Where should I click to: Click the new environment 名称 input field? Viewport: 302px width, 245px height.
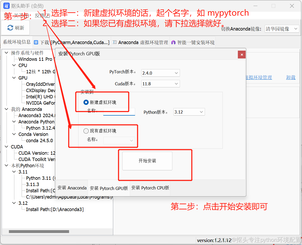click(x=119, y=112)
